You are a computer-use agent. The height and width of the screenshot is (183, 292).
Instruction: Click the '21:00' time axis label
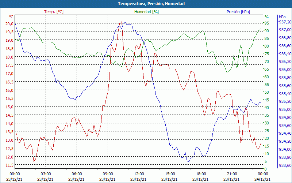point(232,174)
